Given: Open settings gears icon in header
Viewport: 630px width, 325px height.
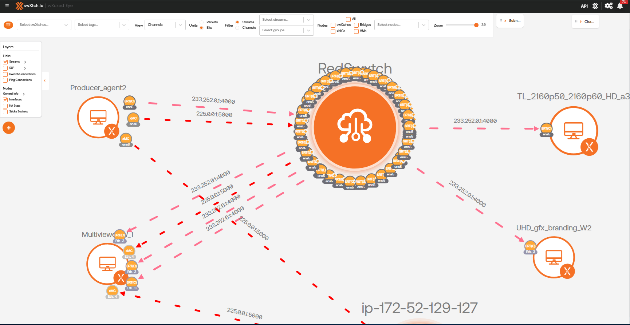Looking at the screenshot, I should 609,6.
